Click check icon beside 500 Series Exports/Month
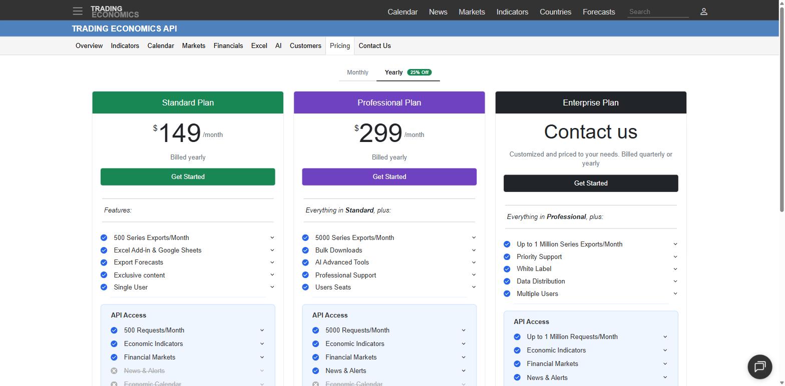 point(104,237)
